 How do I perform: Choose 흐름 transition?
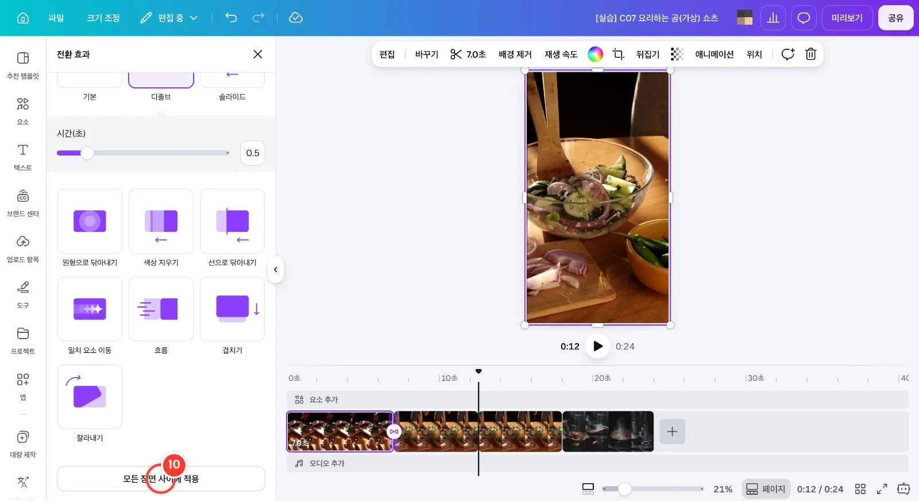point(161,316)
